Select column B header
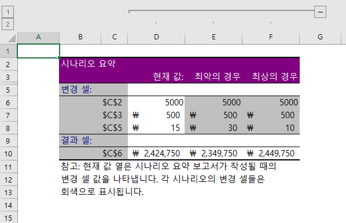Image resolution: width=346 pixels, height=223 pixels. [x=80, y=37]
